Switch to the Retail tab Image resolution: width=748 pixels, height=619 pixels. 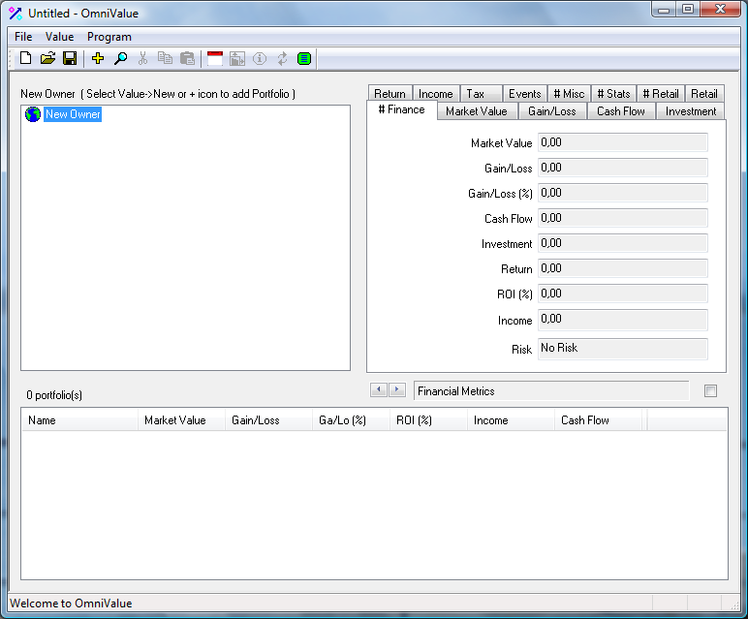point(704,93)
